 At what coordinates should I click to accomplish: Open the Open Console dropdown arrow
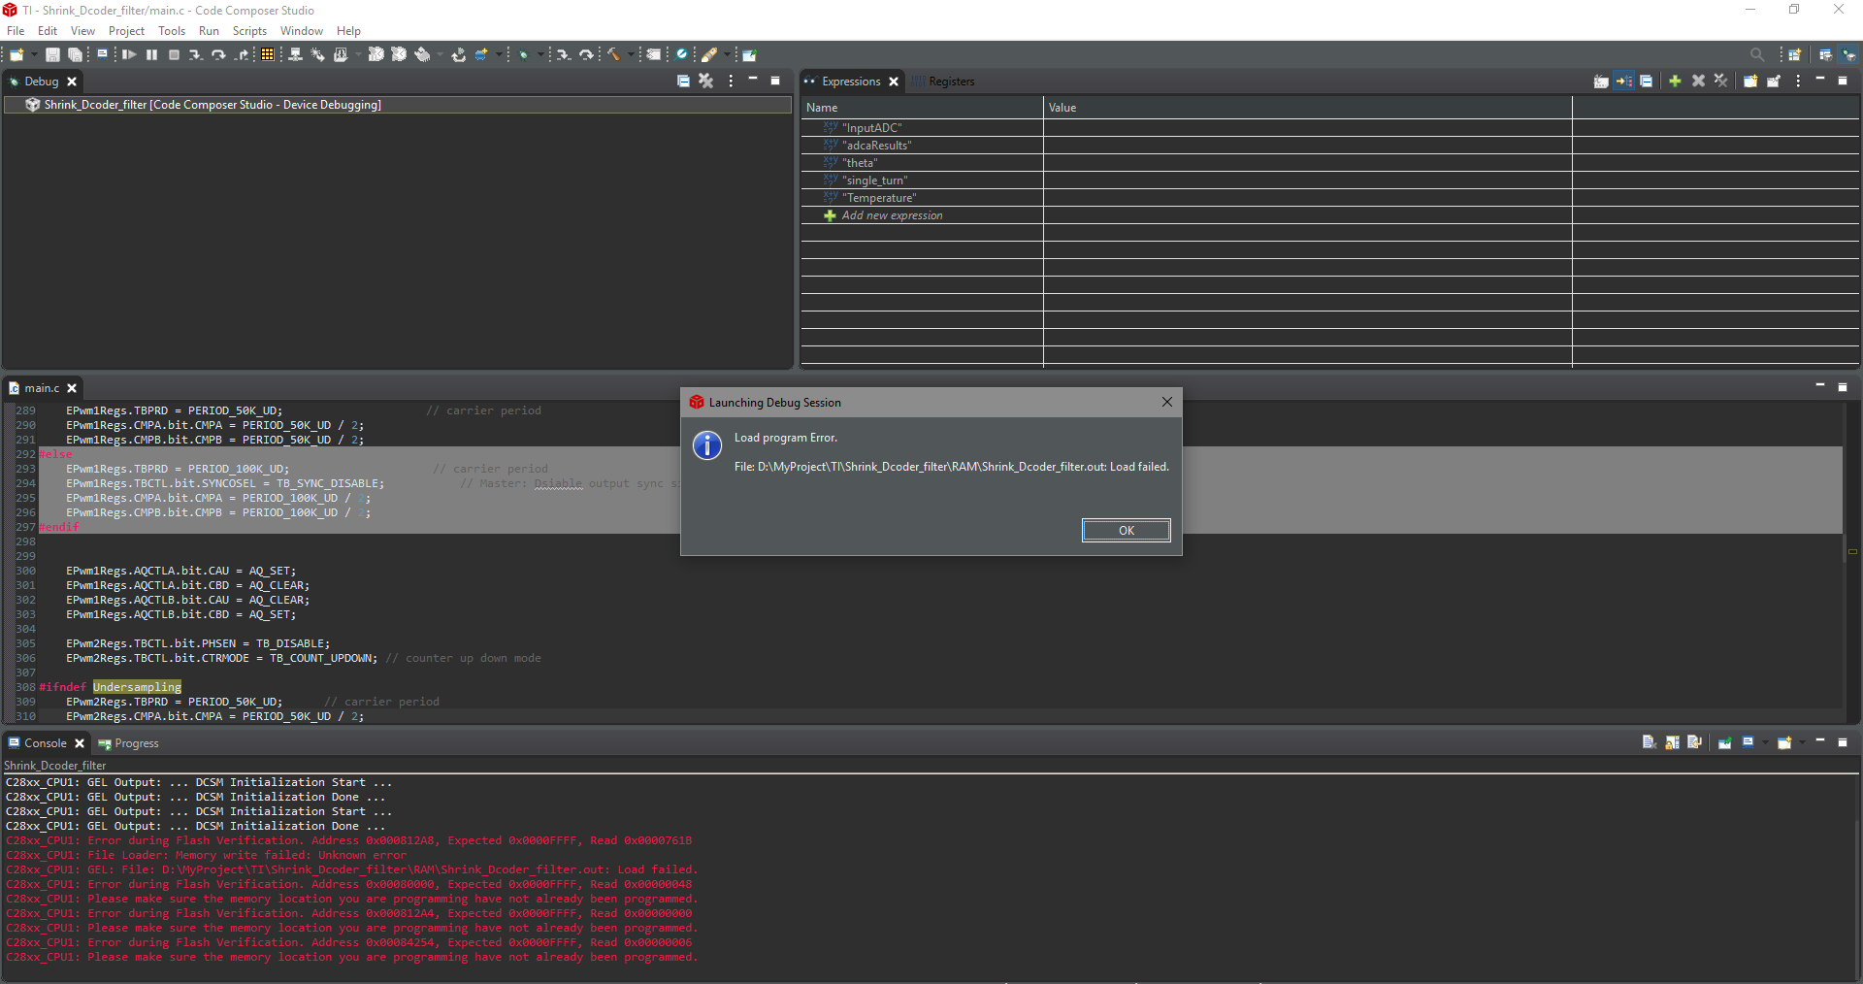1802,742
